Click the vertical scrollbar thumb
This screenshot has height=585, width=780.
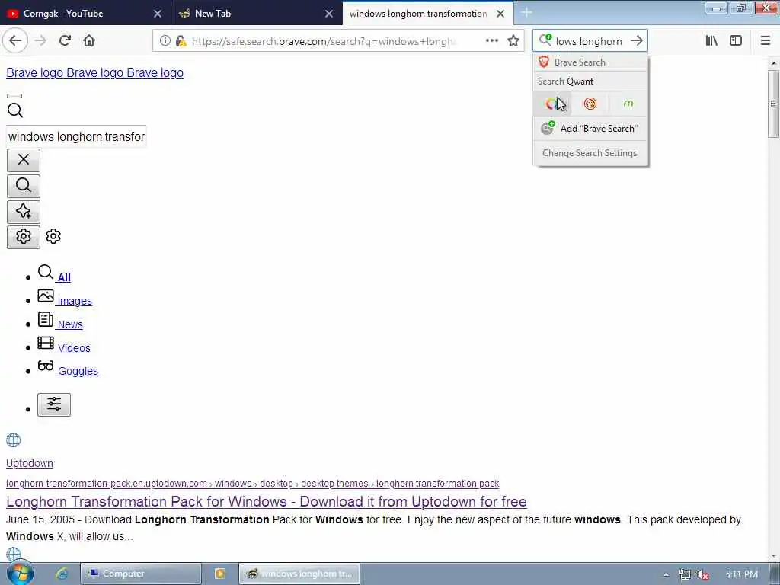pyautogui.click(x=773, y=104)
